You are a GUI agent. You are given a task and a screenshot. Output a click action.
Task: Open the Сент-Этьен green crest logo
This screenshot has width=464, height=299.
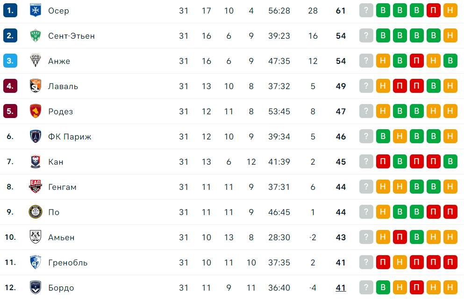point(35,35)
